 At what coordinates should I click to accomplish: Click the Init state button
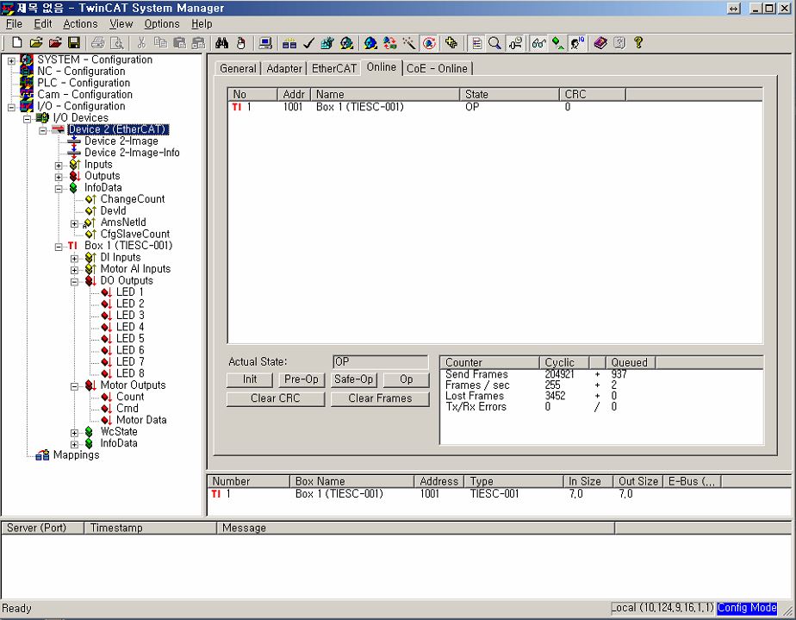(x=250, y=379)
